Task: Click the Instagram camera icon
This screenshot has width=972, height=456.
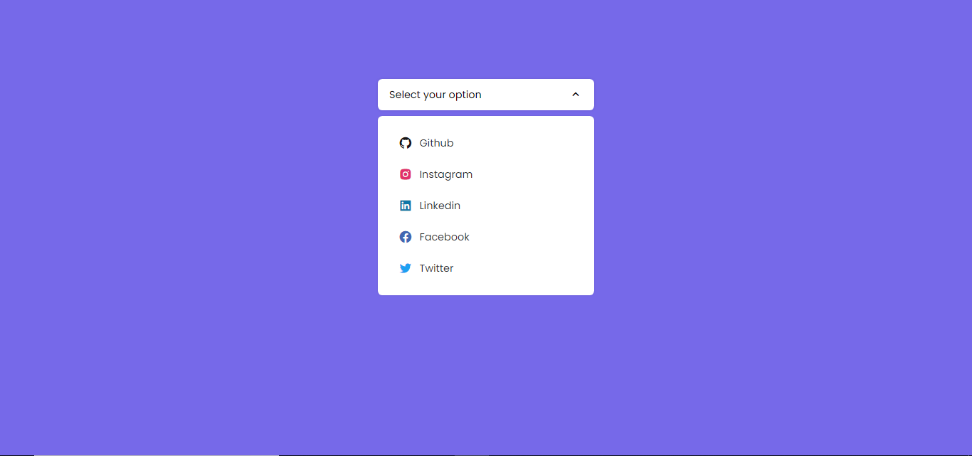Action: [405, 174]
